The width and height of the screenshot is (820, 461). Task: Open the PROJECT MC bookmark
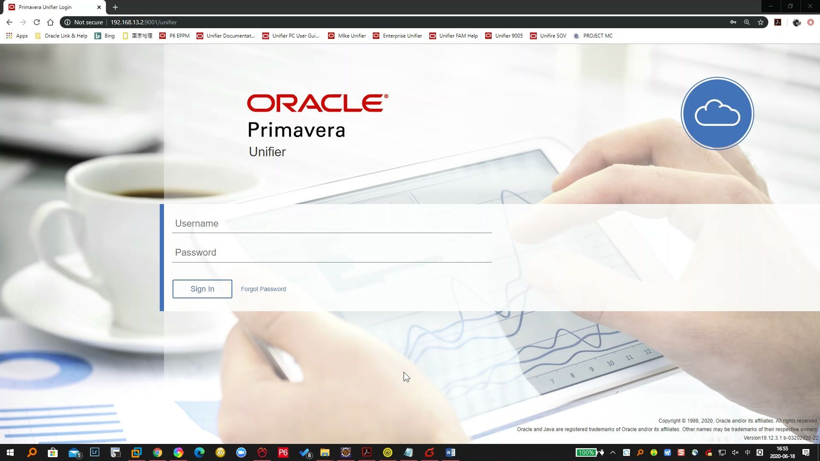593,36
